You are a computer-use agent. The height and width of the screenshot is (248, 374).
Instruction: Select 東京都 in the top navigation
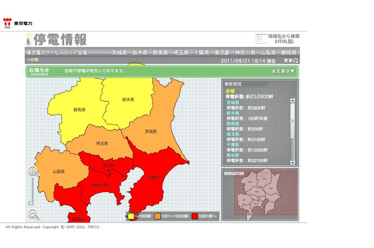point(222,52)
